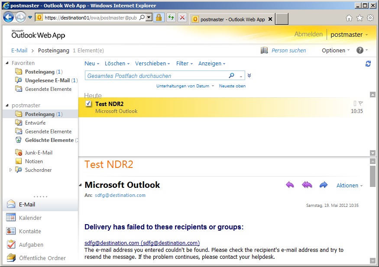Open the Optionen dropdown

[x=336, y=50]
